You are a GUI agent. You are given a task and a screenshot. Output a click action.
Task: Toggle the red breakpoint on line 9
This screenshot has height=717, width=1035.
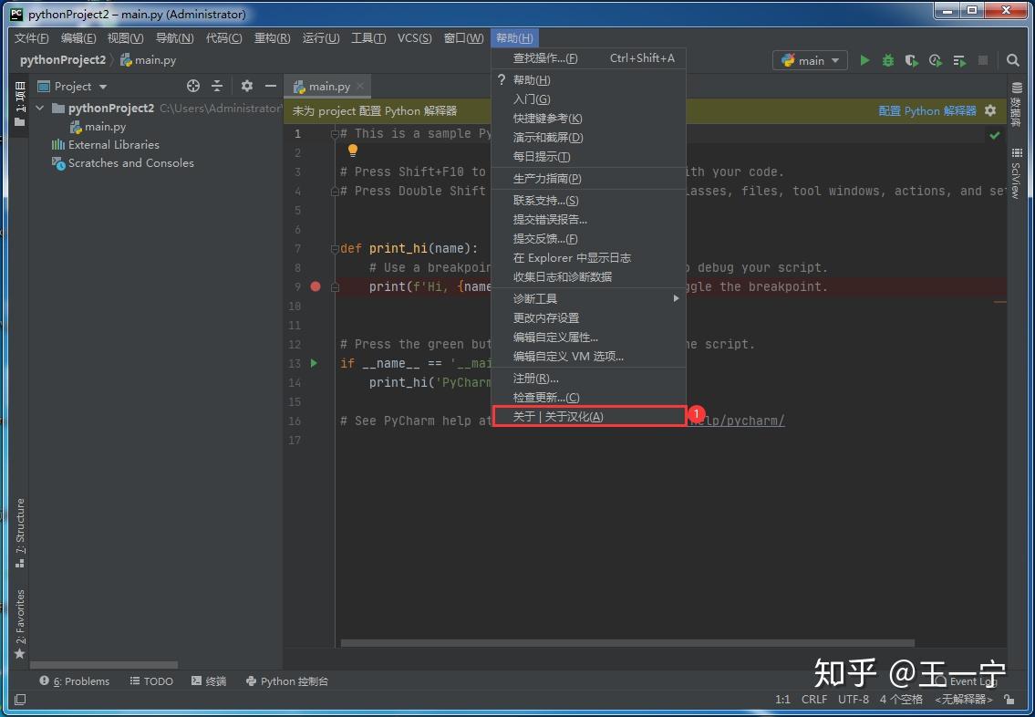click(316, 286)
